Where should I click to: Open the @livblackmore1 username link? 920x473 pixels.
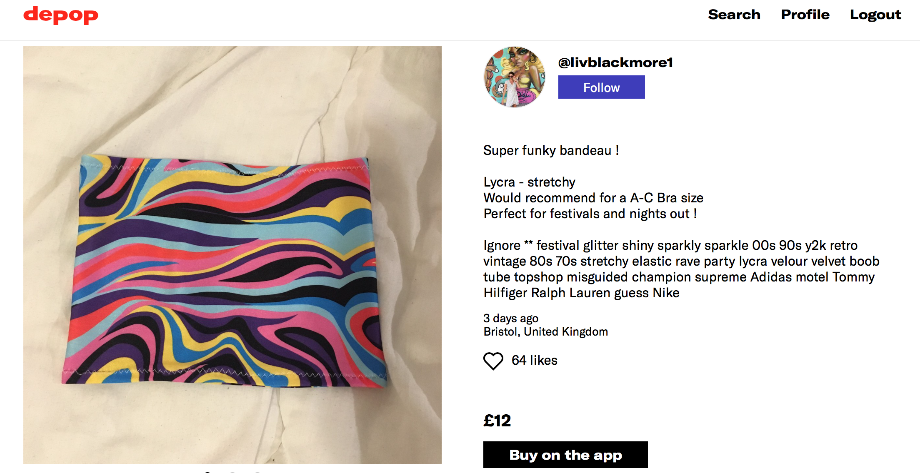point(615,62)
